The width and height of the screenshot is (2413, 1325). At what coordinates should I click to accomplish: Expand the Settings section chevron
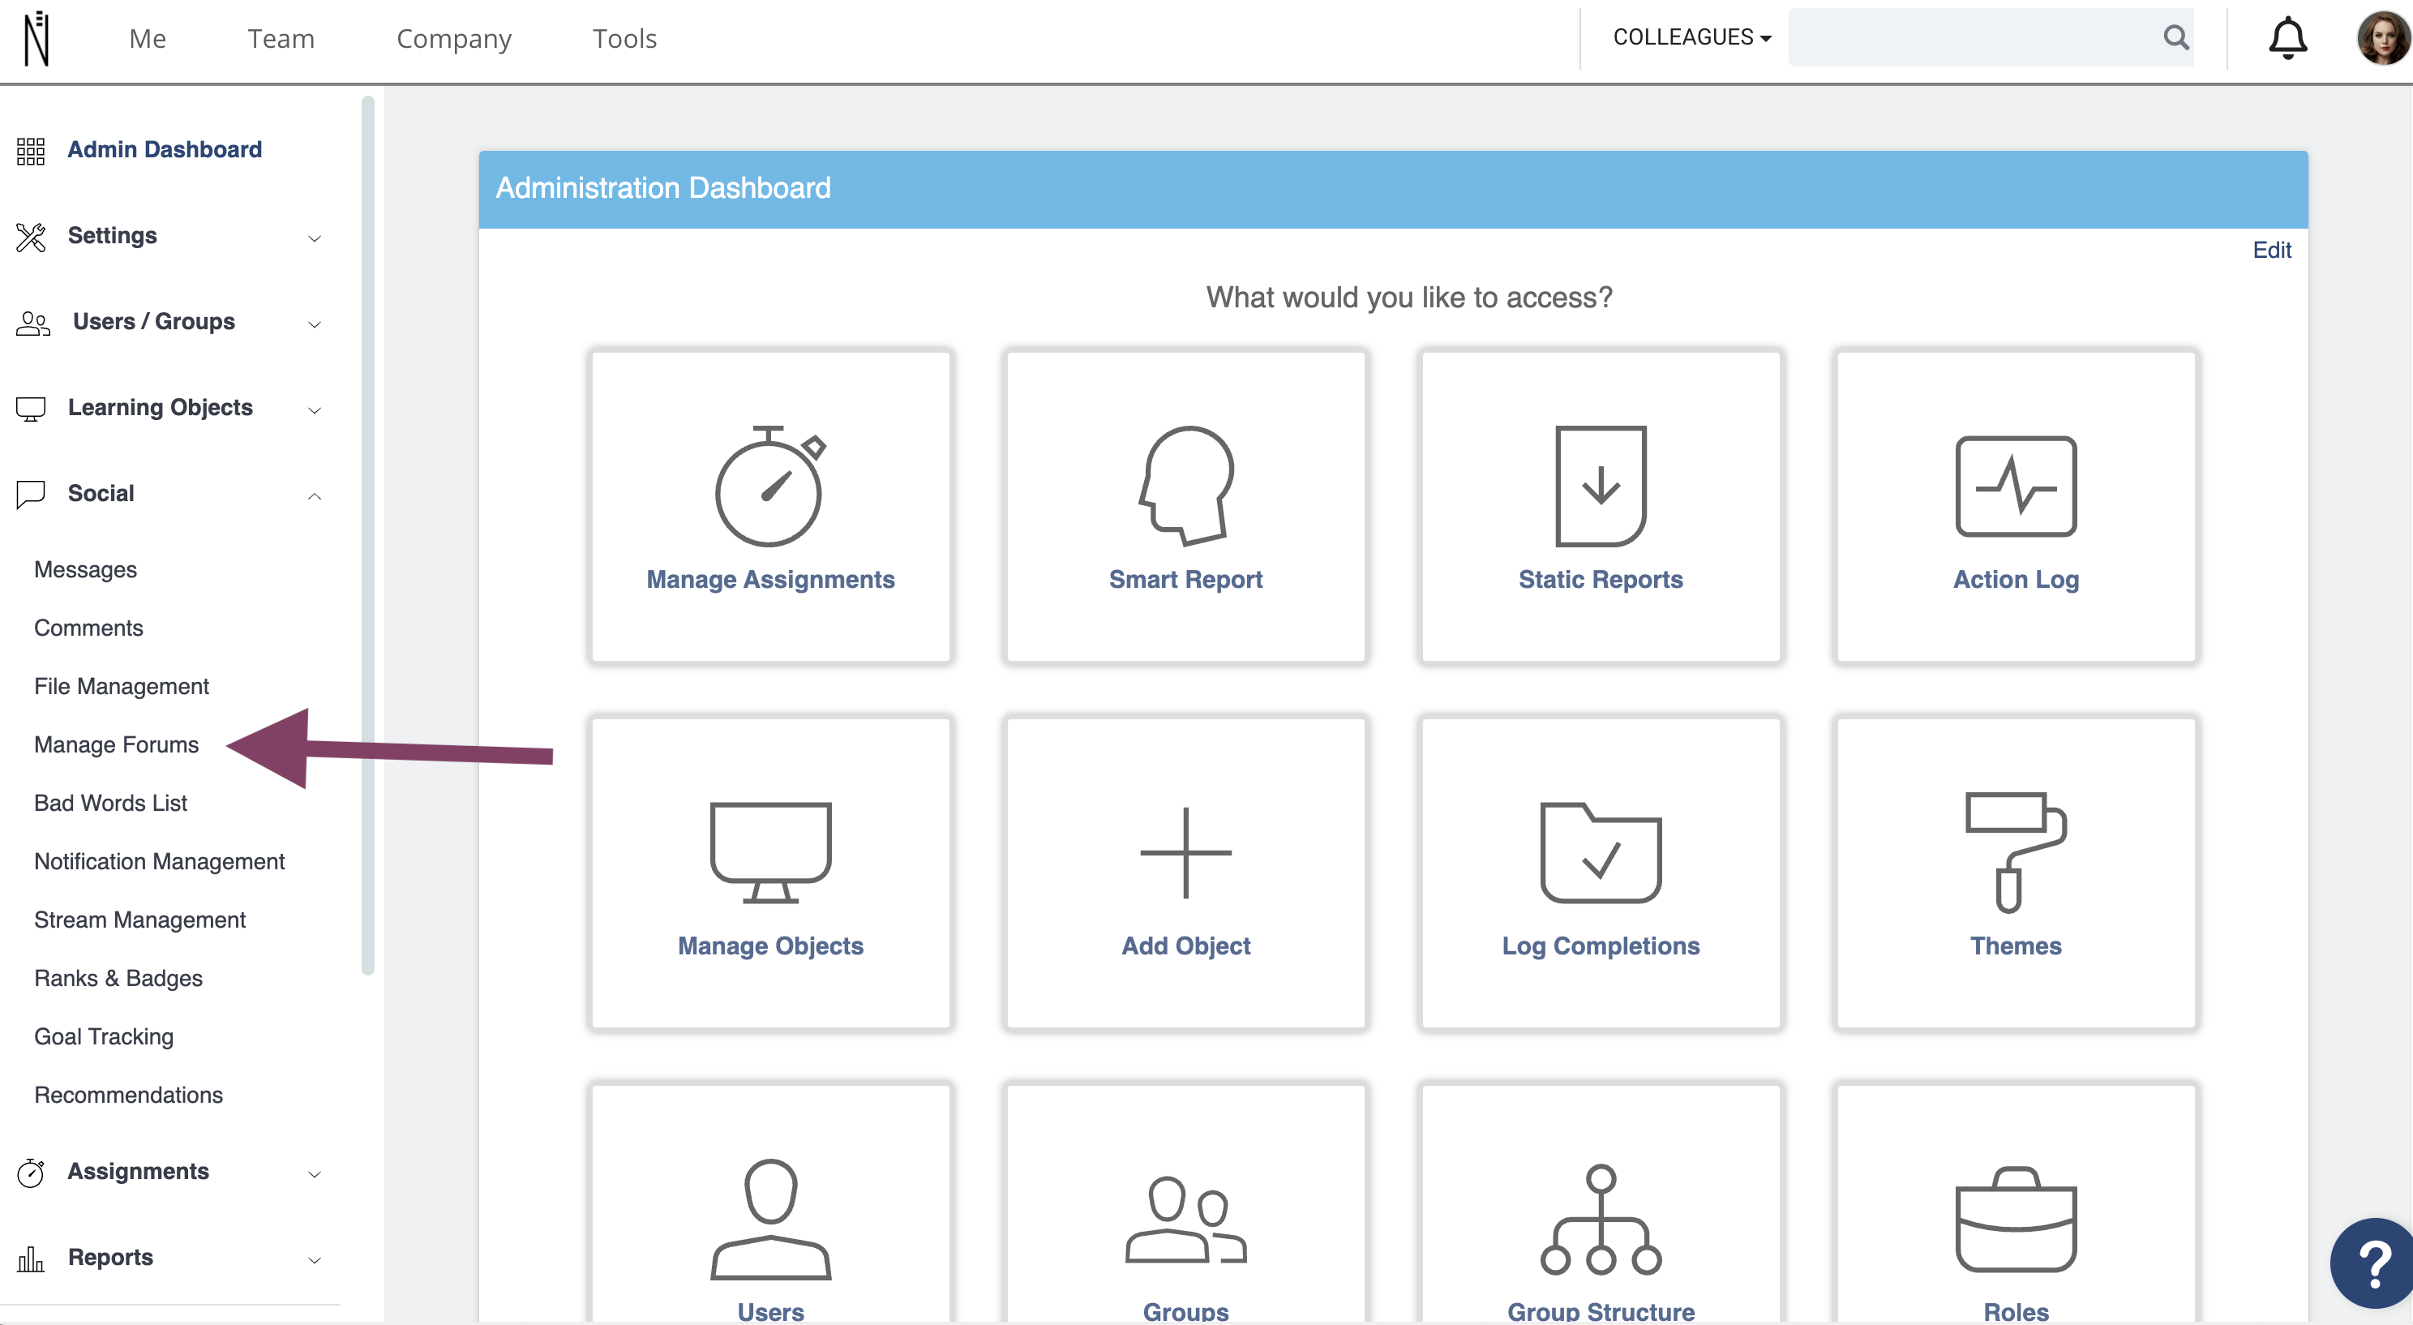point(315,238)
